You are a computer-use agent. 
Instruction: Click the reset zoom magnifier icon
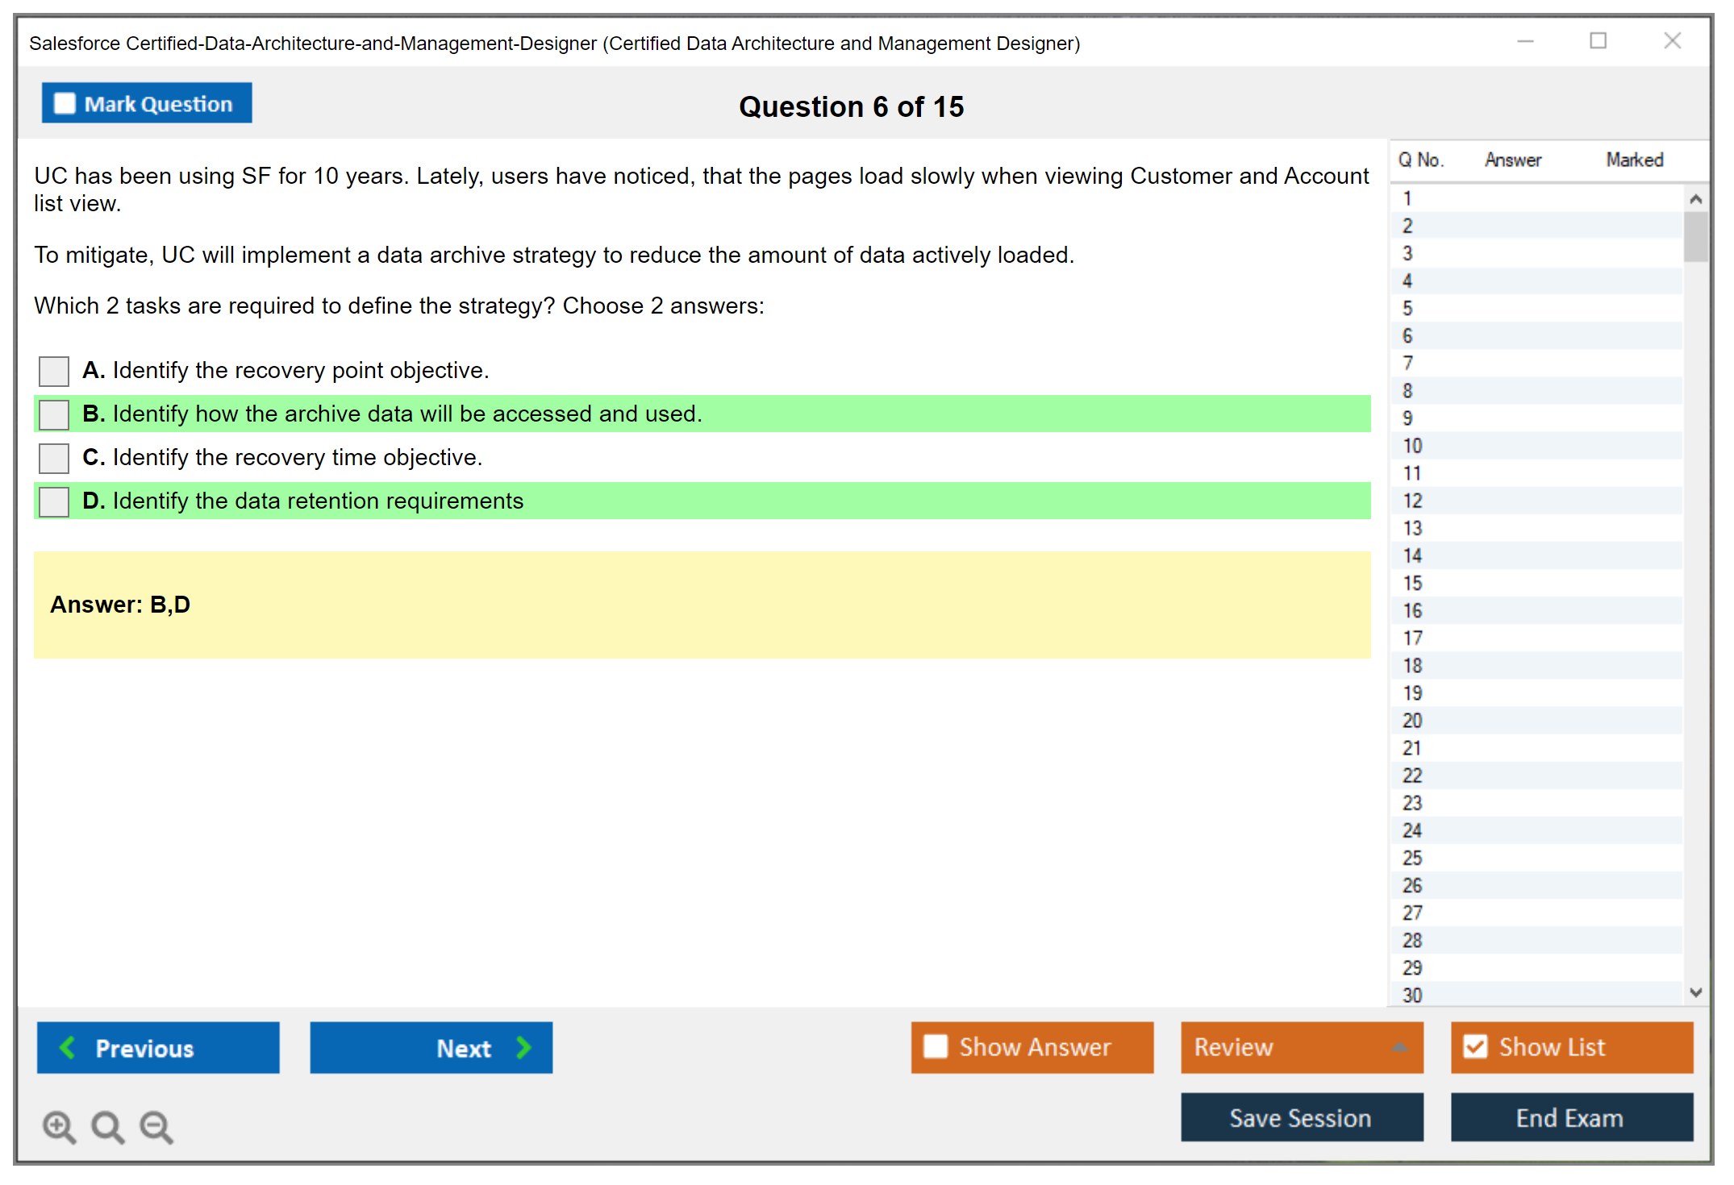[106, 1126]
